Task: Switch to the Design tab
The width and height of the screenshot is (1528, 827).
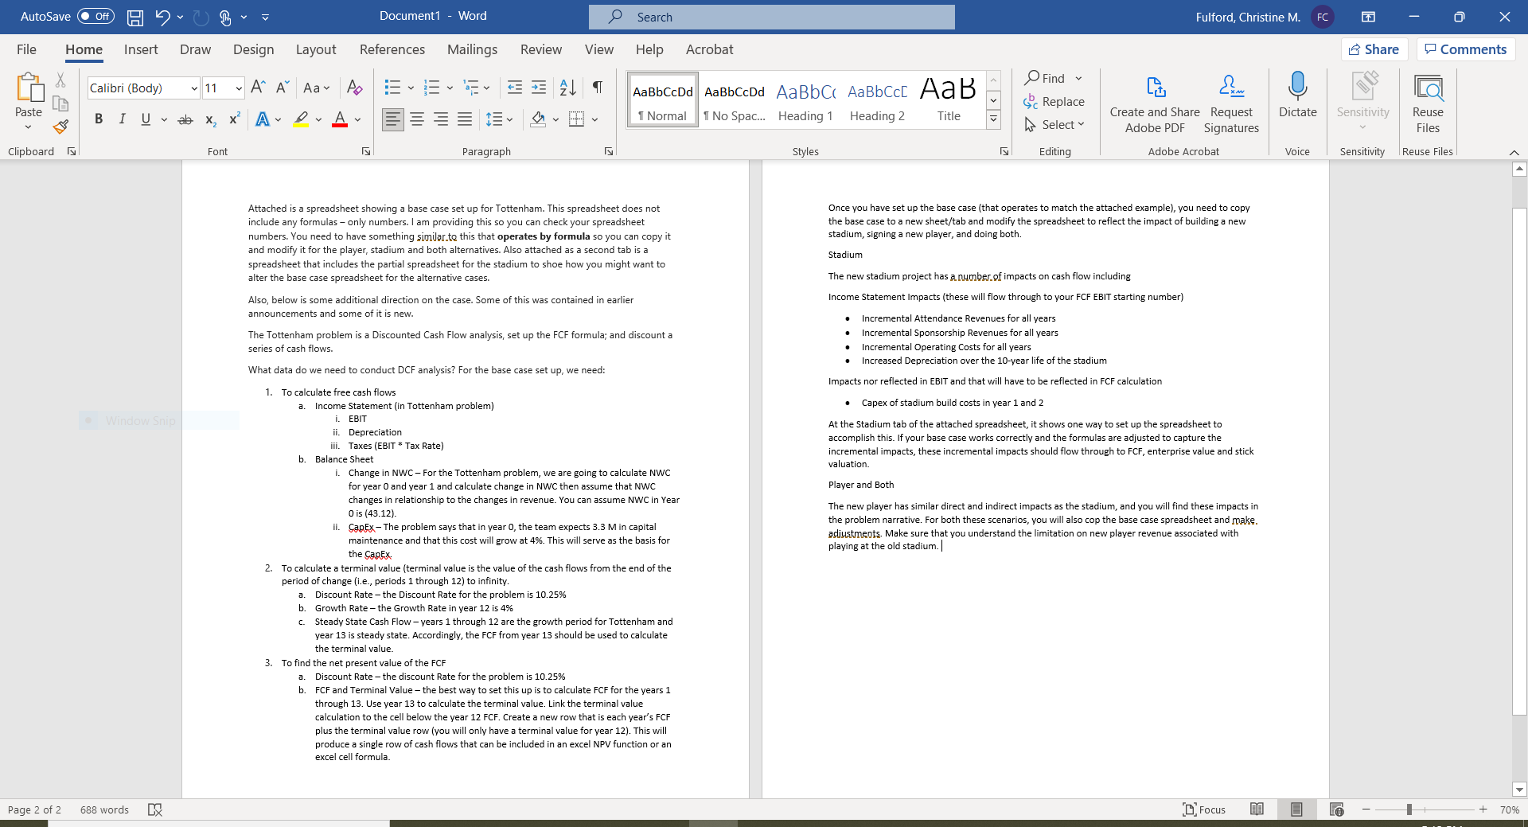Action: 253,49
